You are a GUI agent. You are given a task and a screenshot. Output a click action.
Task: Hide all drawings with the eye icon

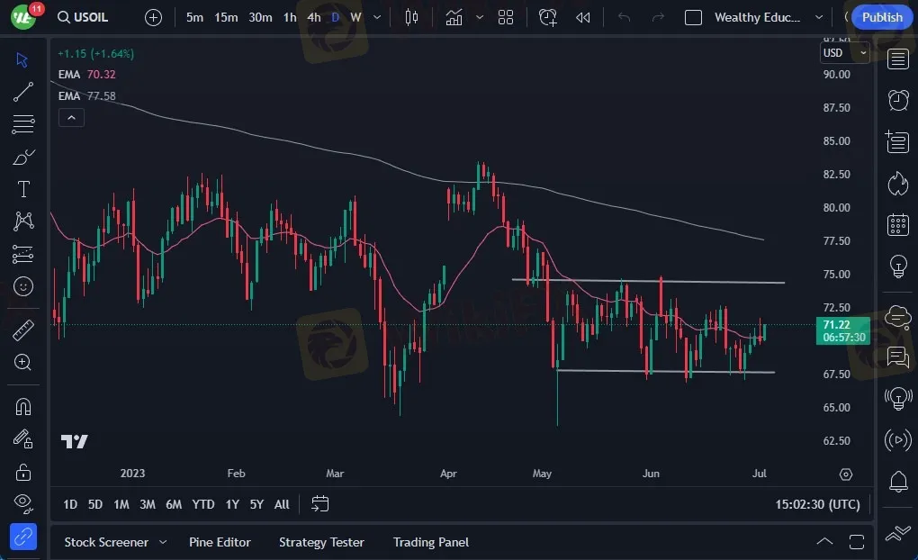[x=23, y=502]
